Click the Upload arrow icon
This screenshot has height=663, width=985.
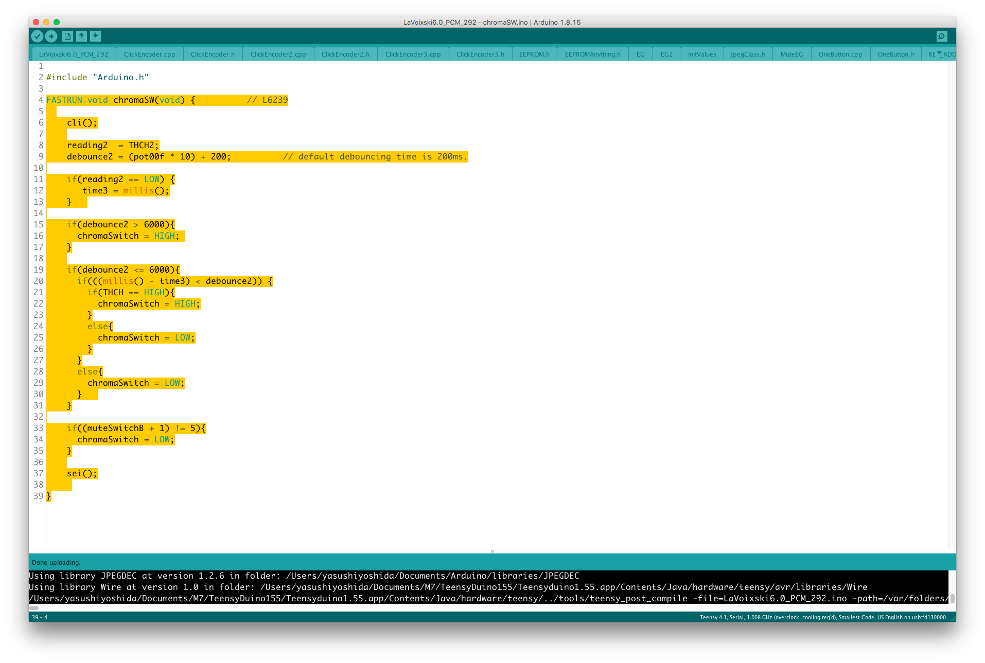pyautogui.click(x=51, y=36)
